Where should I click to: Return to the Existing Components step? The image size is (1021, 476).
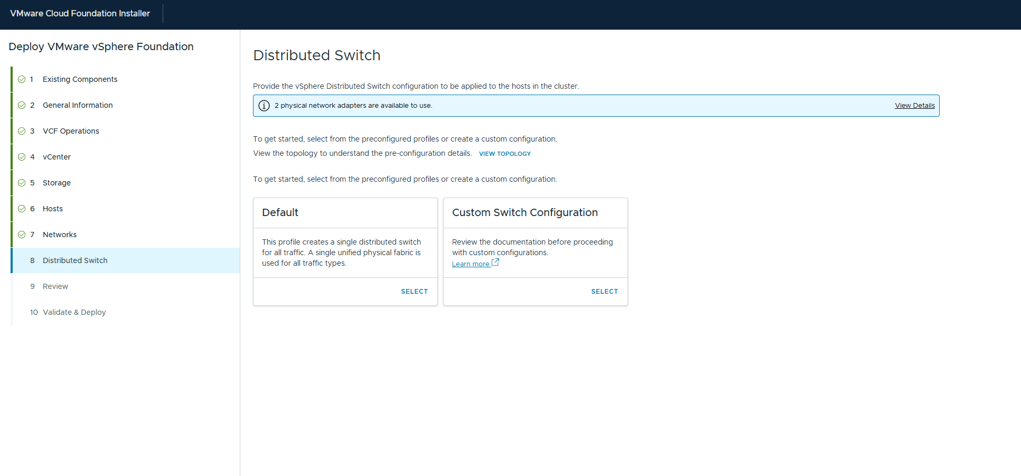point(80,79)
